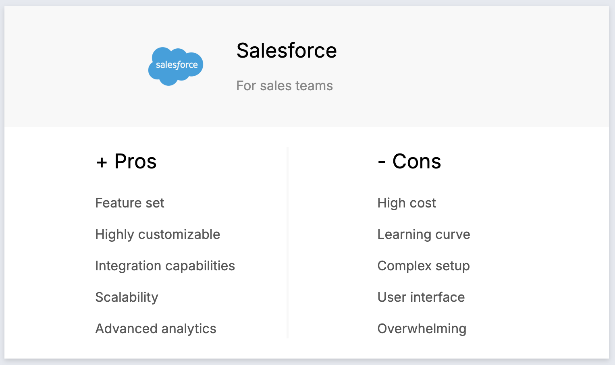Click the 'Overwhelming' con item
Screen dimensions: 615x365
pyautogui.click(x=422, y=329)
